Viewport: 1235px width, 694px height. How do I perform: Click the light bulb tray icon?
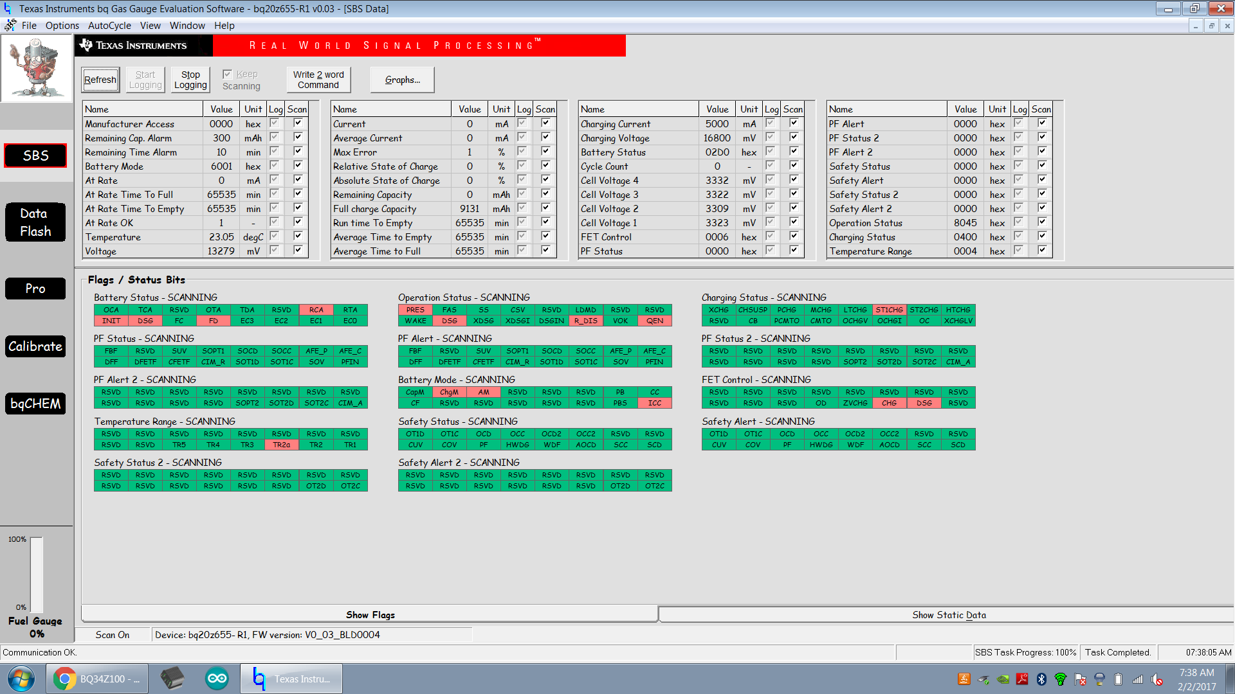click(x=1099, y=679)
